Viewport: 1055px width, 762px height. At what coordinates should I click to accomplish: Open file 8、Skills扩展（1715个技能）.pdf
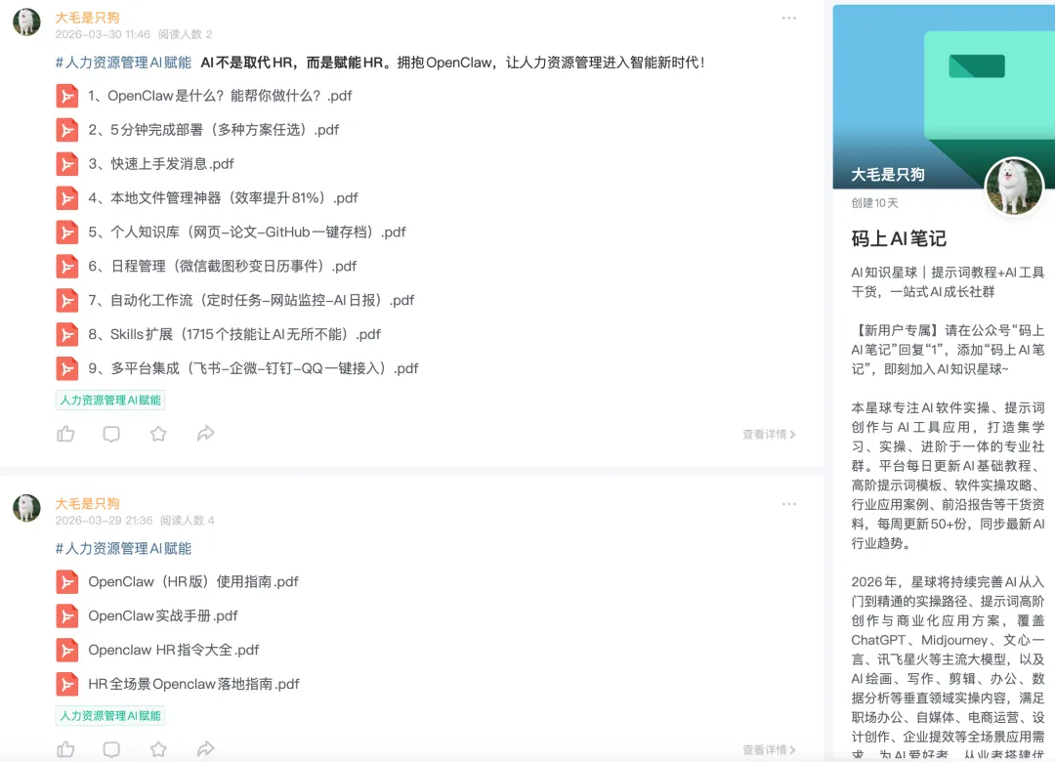coord(234,334)
